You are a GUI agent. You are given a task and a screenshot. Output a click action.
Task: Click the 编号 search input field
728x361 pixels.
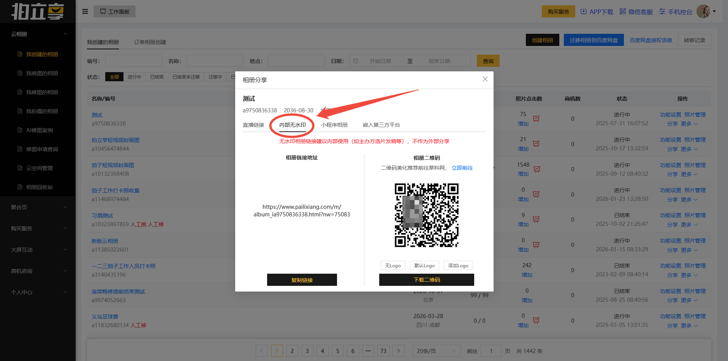[x=133, y=61]
